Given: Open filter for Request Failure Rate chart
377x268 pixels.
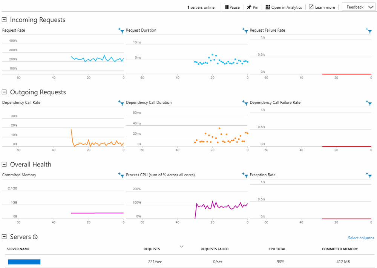Looking at the screenshot, I should coord(369,31).
